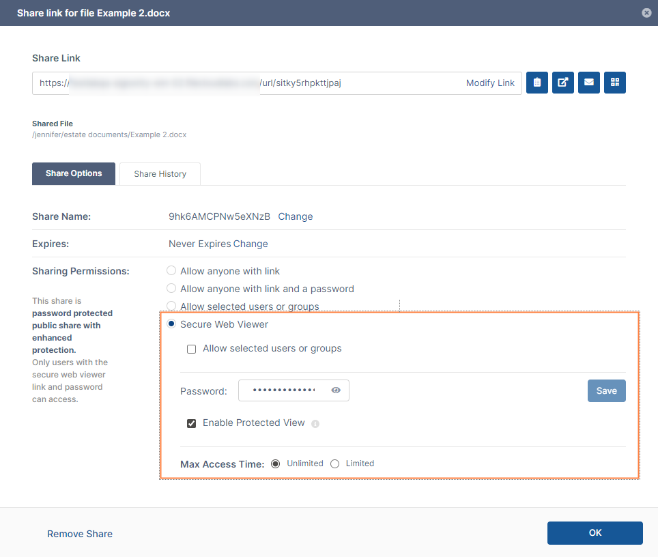This screenshot has height=557, width=658.
Task: Select Allow anyone with link option
Action: tap(171, 271)
